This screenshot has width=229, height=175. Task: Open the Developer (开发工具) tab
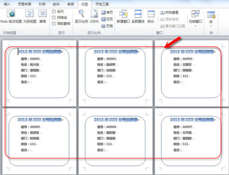coord(102,4)
